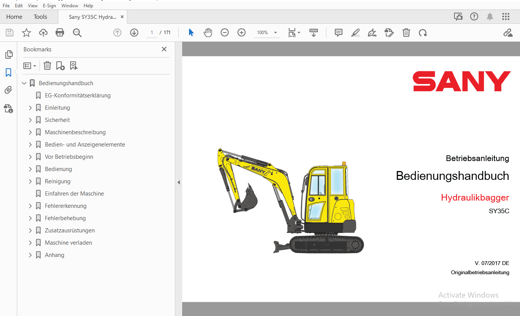Expand the Vor Betriebsbeginn bookmark

(30, 157)
